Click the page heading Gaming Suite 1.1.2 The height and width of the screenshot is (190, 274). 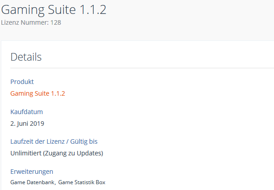53,10
